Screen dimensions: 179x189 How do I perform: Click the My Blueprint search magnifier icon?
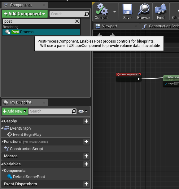[74, 111]
